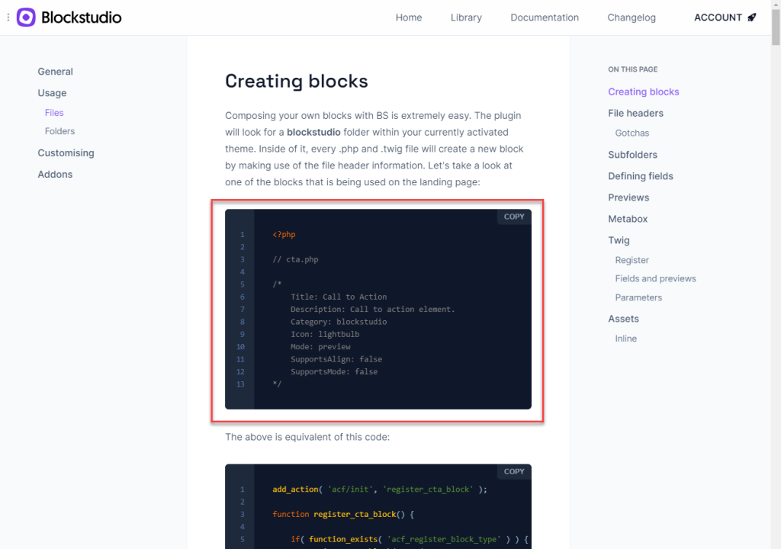The image size is (781, 549).
Task: Click the // cta.php comment line
Action: coord(295,259)
